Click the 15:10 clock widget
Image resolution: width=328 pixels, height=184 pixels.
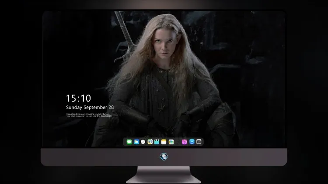point(78,98)
